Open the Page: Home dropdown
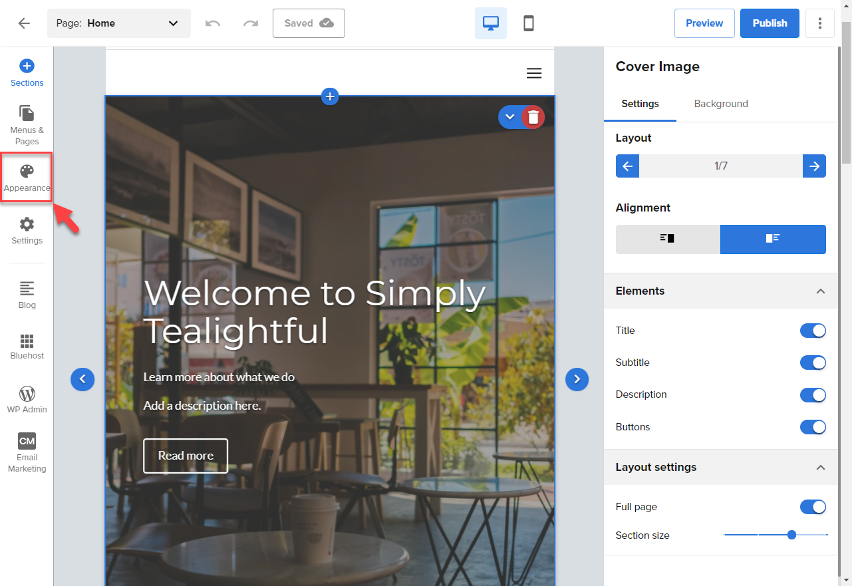 (119, 23)
